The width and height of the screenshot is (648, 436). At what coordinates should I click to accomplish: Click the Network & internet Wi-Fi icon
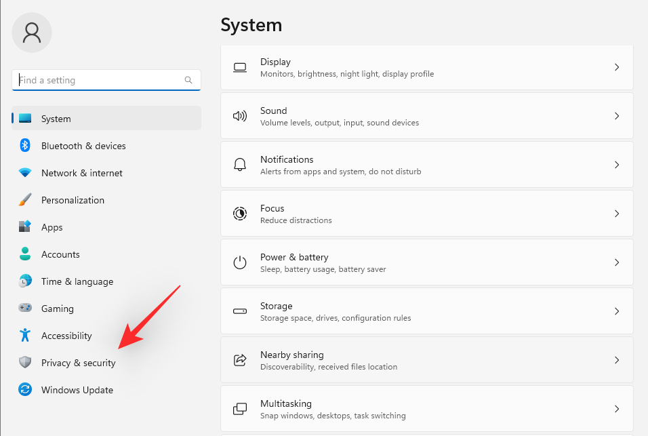pyautogui.click(x=25, y=173)
